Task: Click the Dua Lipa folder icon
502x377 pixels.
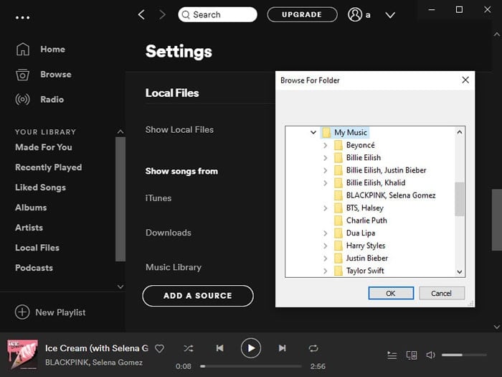Action: pyautogui.click(x=338, y=233)
